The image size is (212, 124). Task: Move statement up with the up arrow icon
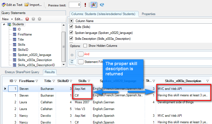coord(33,19)
